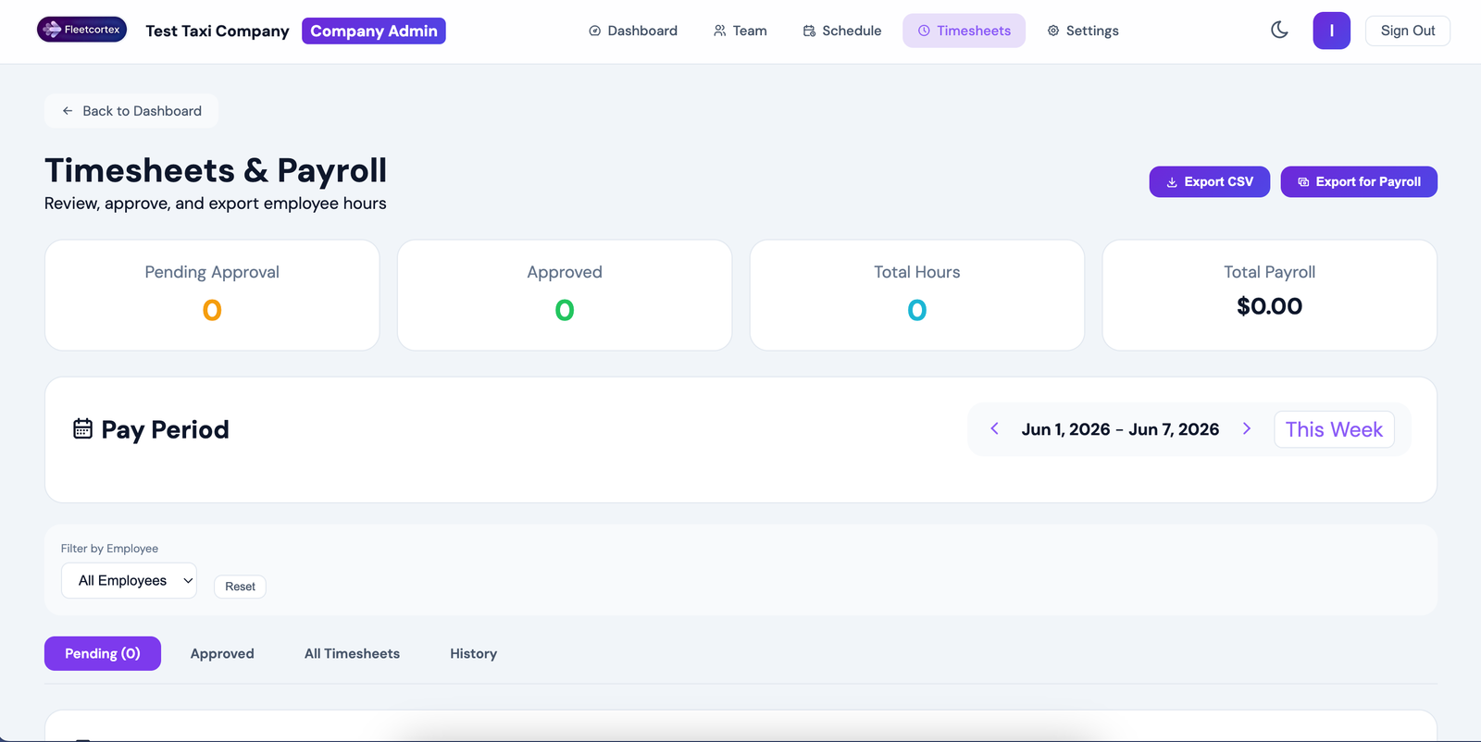Image resolution: width=1481 pixels, height=742 pixels.
Task: Go to the previous pay period
Action: [994, 428]
